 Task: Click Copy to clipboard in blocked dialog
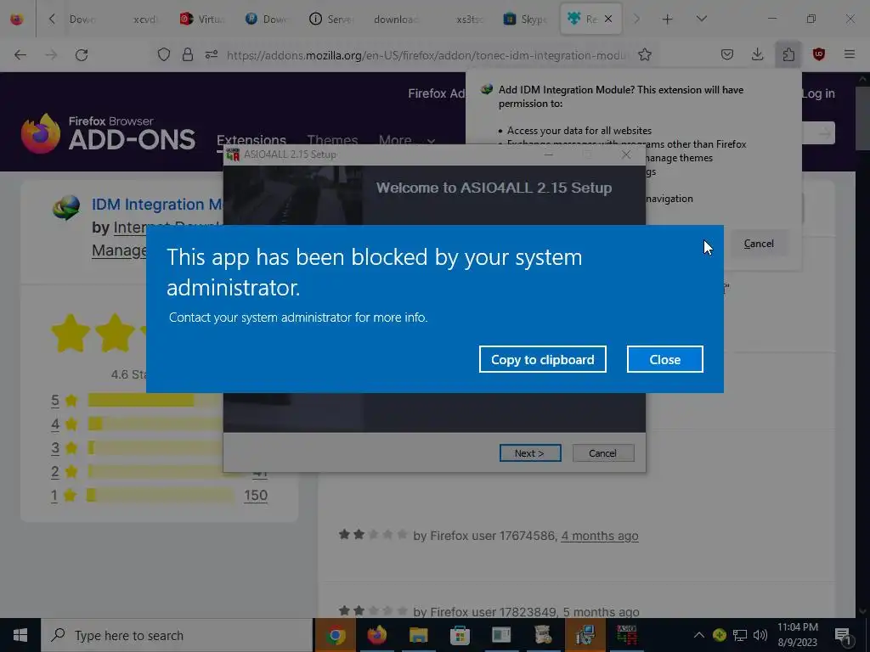pyautogui.click(x=542, y=359)
